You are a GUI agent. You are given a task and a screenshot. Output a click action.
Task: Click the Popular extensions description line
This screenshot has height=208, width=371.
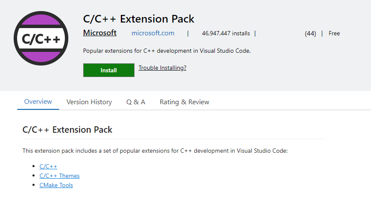pos(167,51)
